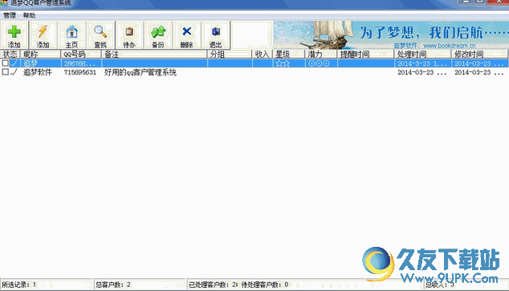Open the 管理 menu
The height and width of the screenshot is (291, 509).
click(10, 15)
